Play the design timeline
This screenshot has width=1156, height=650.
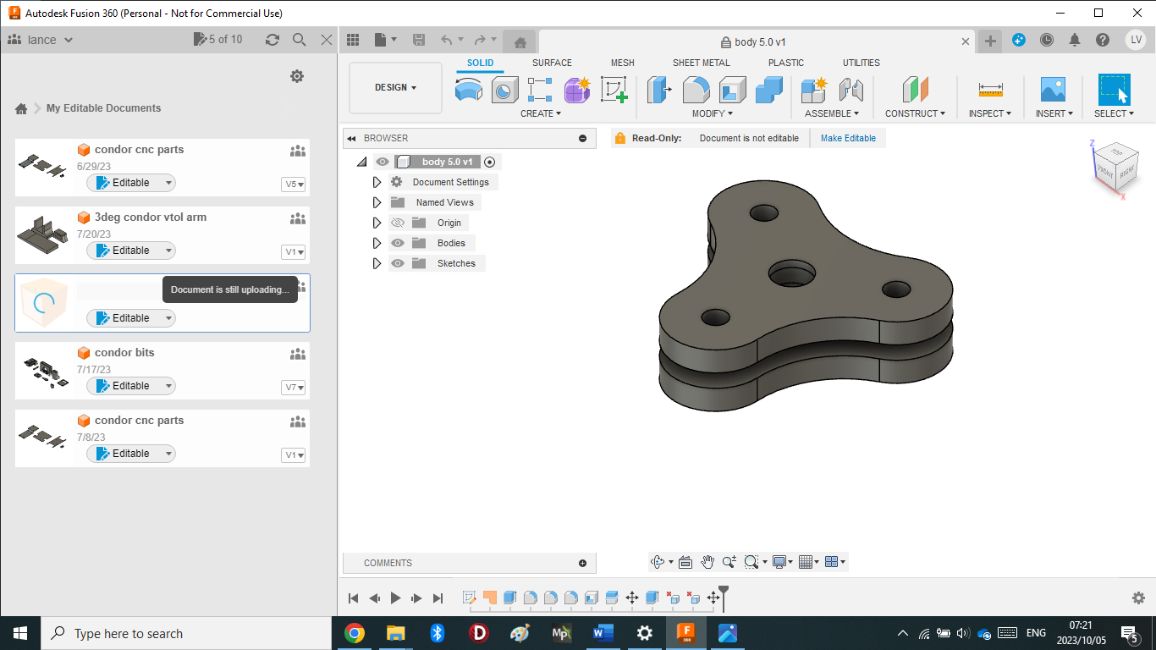396,598
